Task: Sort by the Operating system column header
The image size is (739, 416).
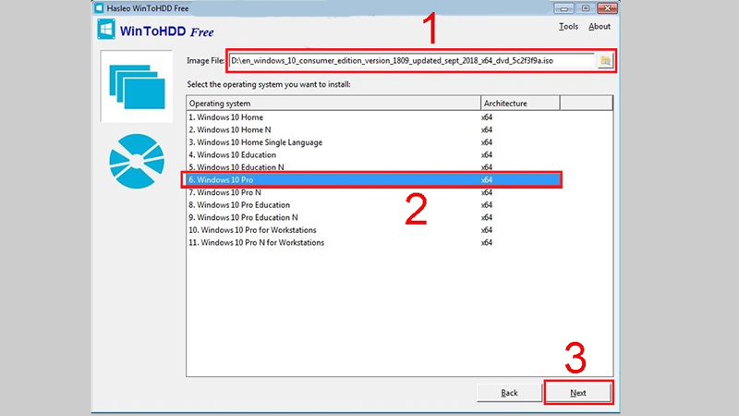Action: click(333, 103)
